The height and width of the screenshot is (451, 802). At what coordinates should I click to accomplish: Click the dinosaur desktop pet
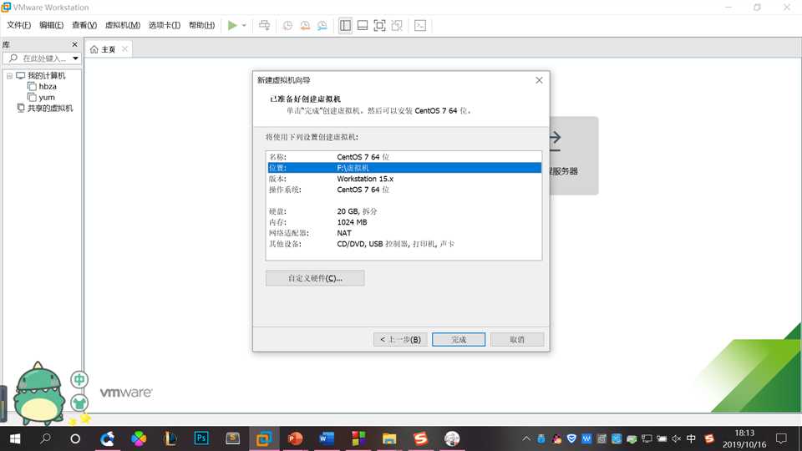point(39,393)
